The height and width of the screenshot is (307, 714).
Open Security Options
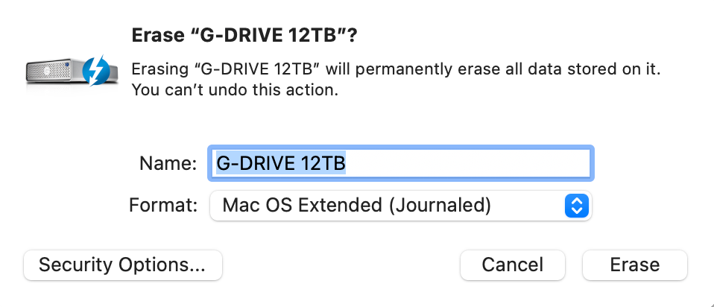click(x=123, y=265)
